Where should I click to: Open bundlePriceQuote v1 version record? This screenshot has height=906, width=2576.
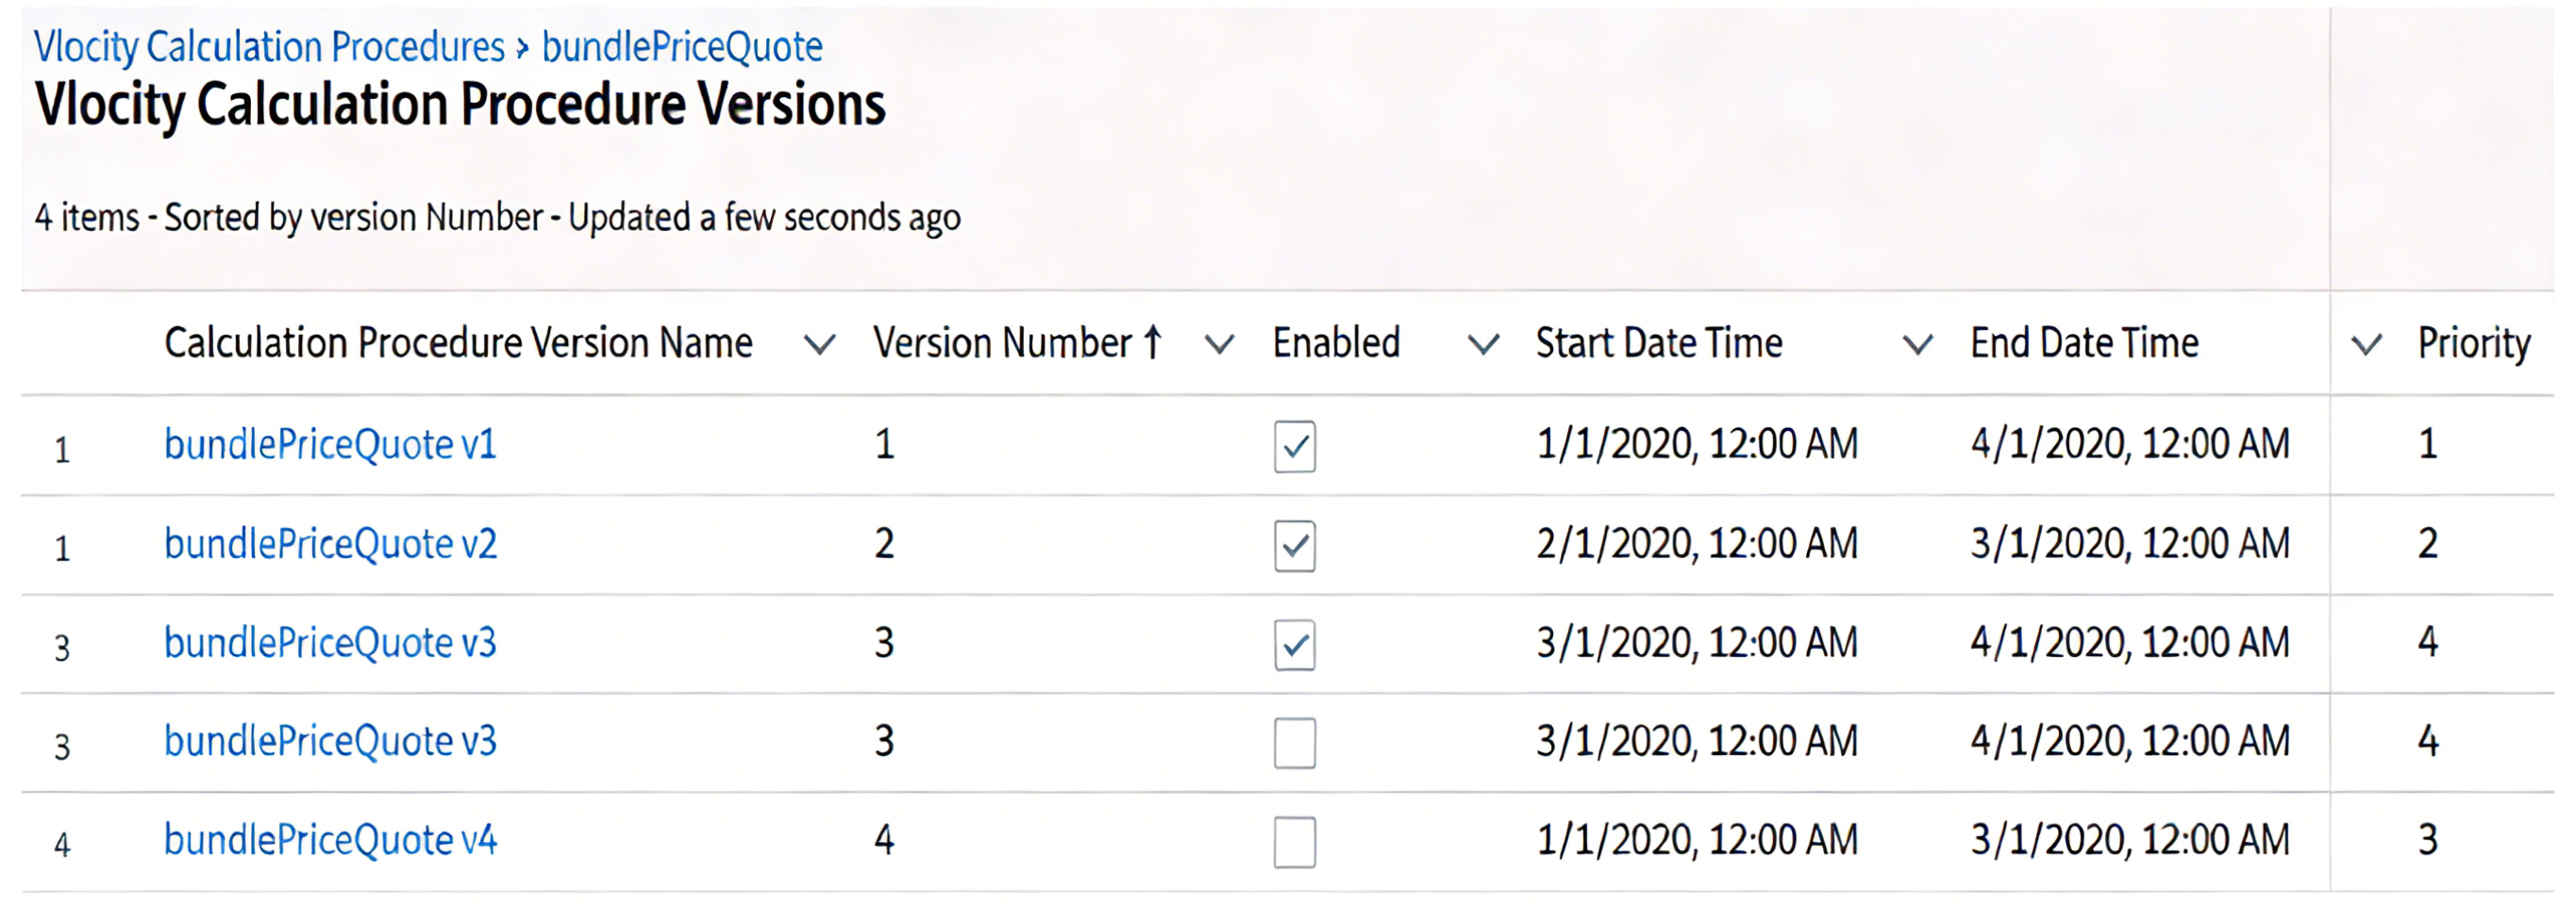330,444
